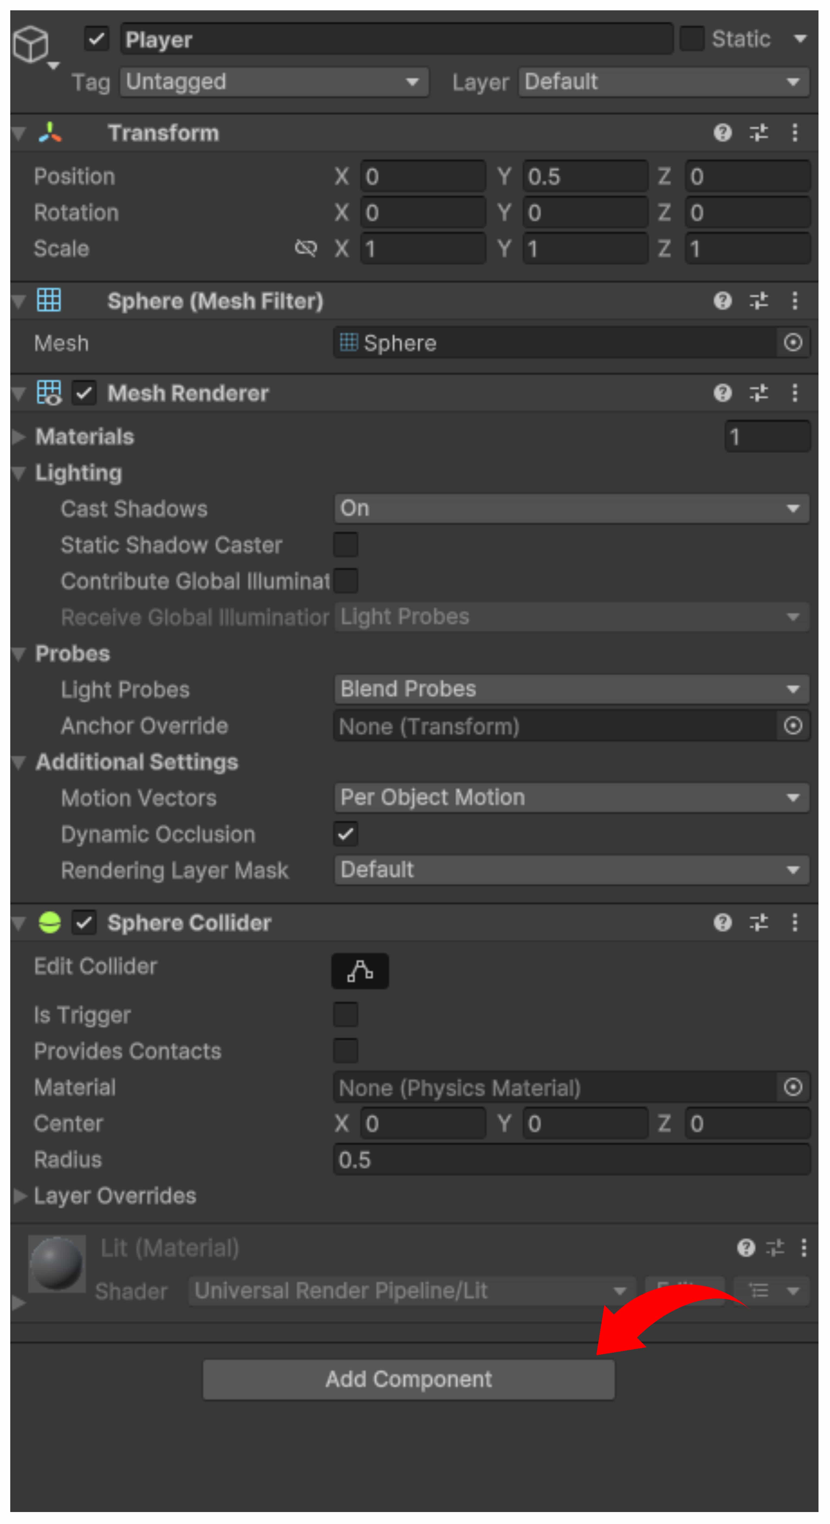Toggle the Static checkbox
Viewport: 830px width, 1524px height.
tap(691, 39)
